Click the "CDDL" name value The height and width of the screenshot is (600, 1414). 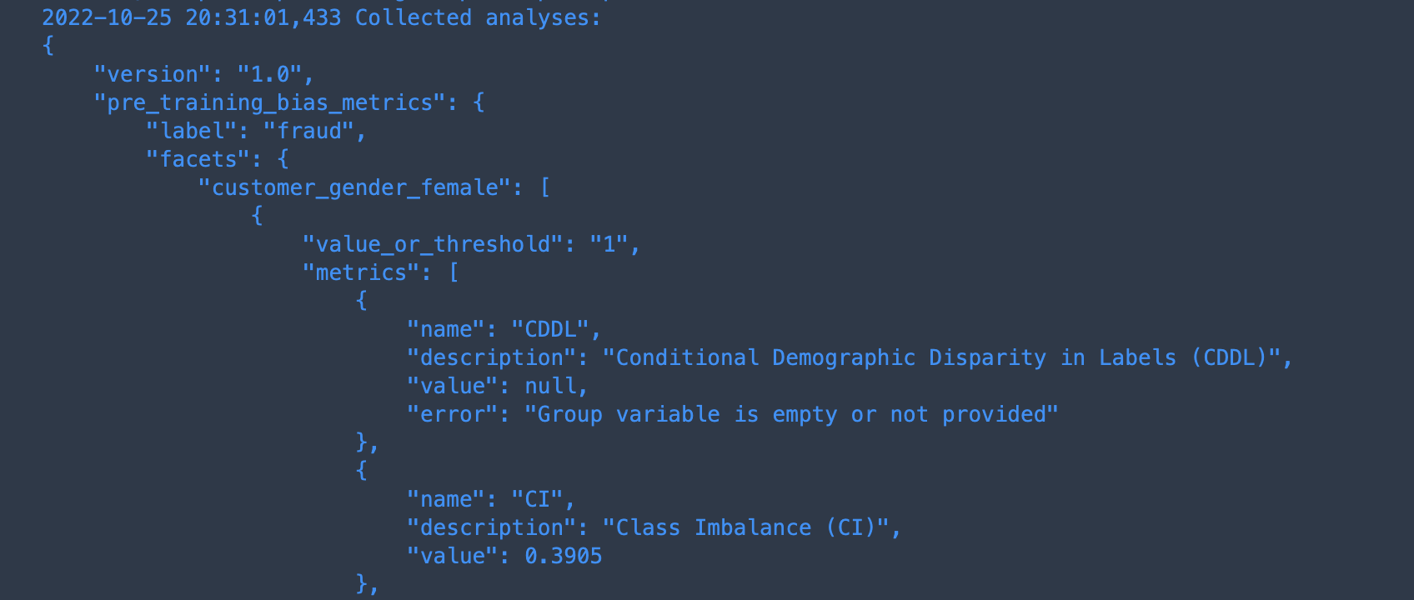coord(550,329)
